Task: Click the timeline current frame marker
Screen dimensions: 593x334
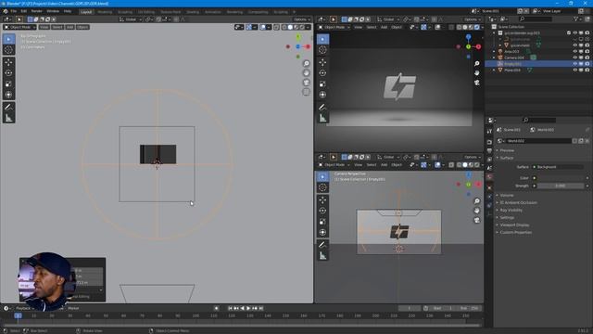Action: pyautogui.click(x=18, y=315)
